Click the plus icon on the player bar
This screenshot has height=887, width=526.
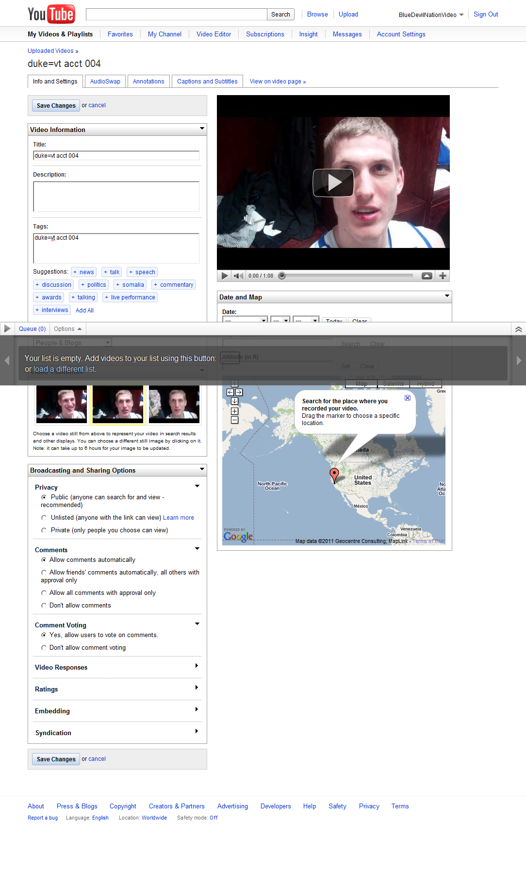[443, 276]
